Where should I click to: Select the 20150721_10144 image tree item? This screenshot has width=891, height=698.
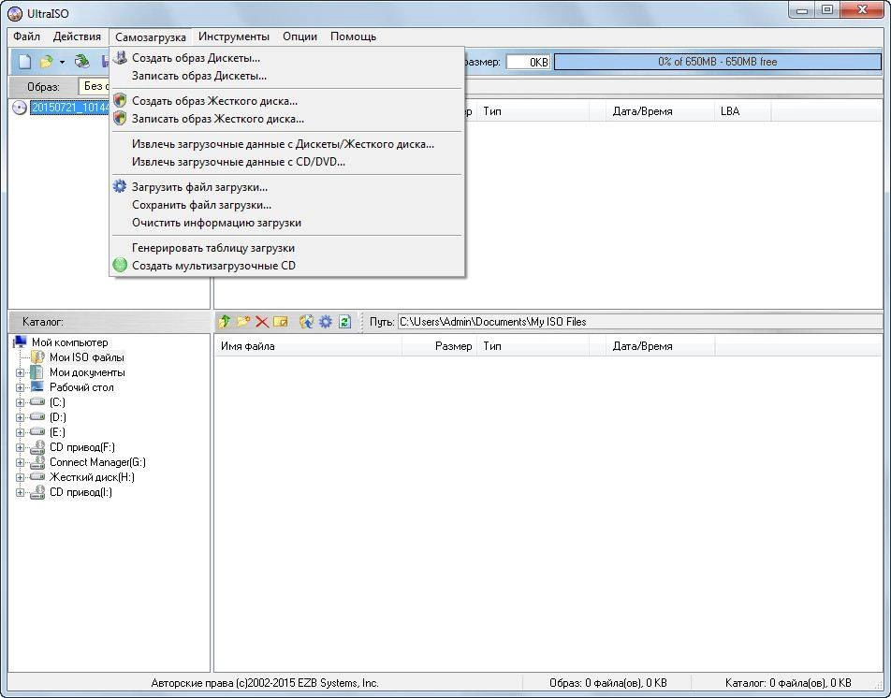69,108
